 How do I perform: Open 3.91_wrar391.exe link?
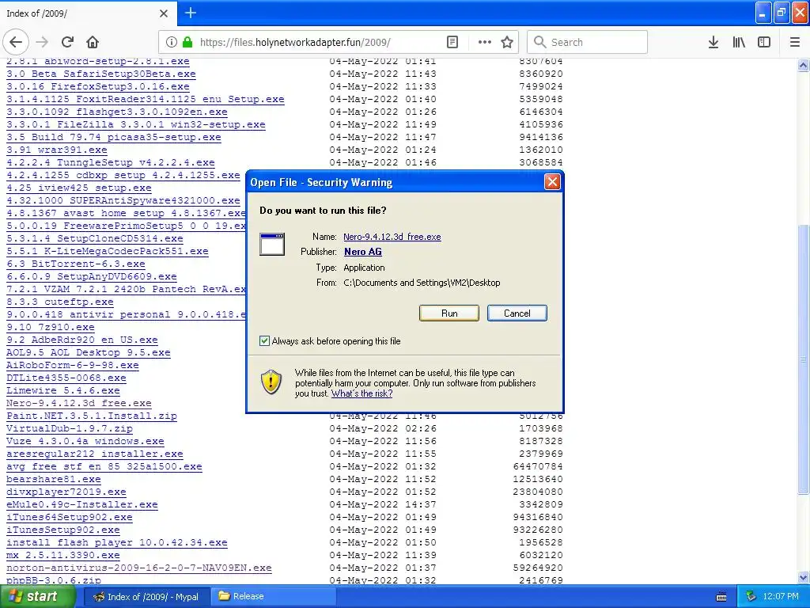click(57, 150)
